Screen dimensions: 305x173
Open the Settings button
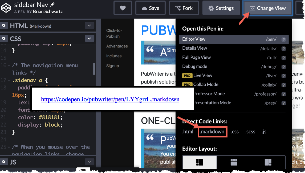click(221, 8)
